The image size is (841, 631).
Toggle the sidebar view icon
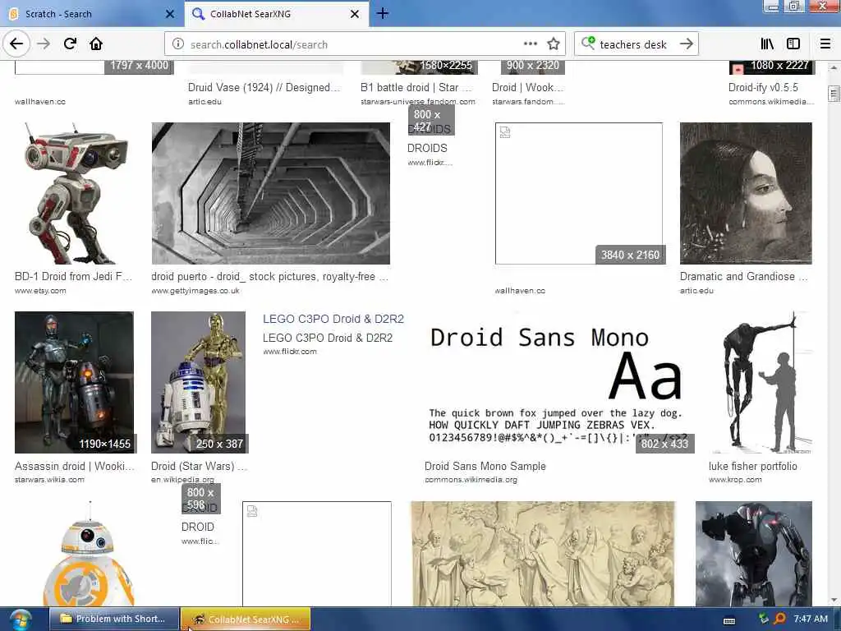[x=793, y=44]
